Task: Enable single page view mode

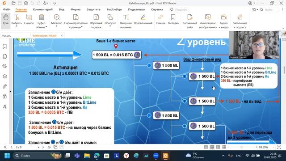Action: 206,147
